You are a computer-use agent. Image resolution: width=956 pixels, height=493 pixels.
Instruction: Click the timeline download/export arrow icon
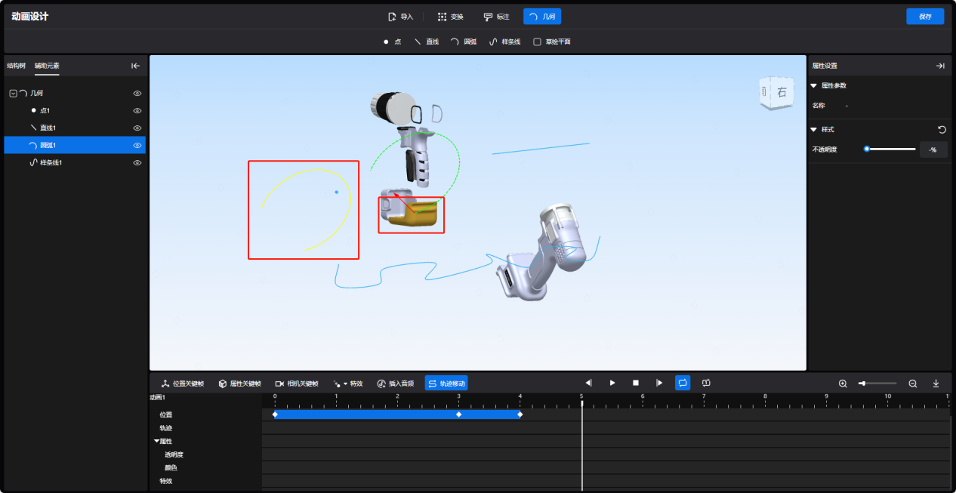coord(936,384)
